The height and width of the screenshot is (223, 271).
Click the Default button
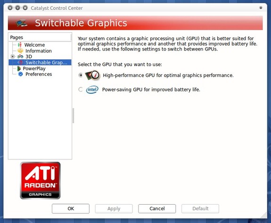200,209
